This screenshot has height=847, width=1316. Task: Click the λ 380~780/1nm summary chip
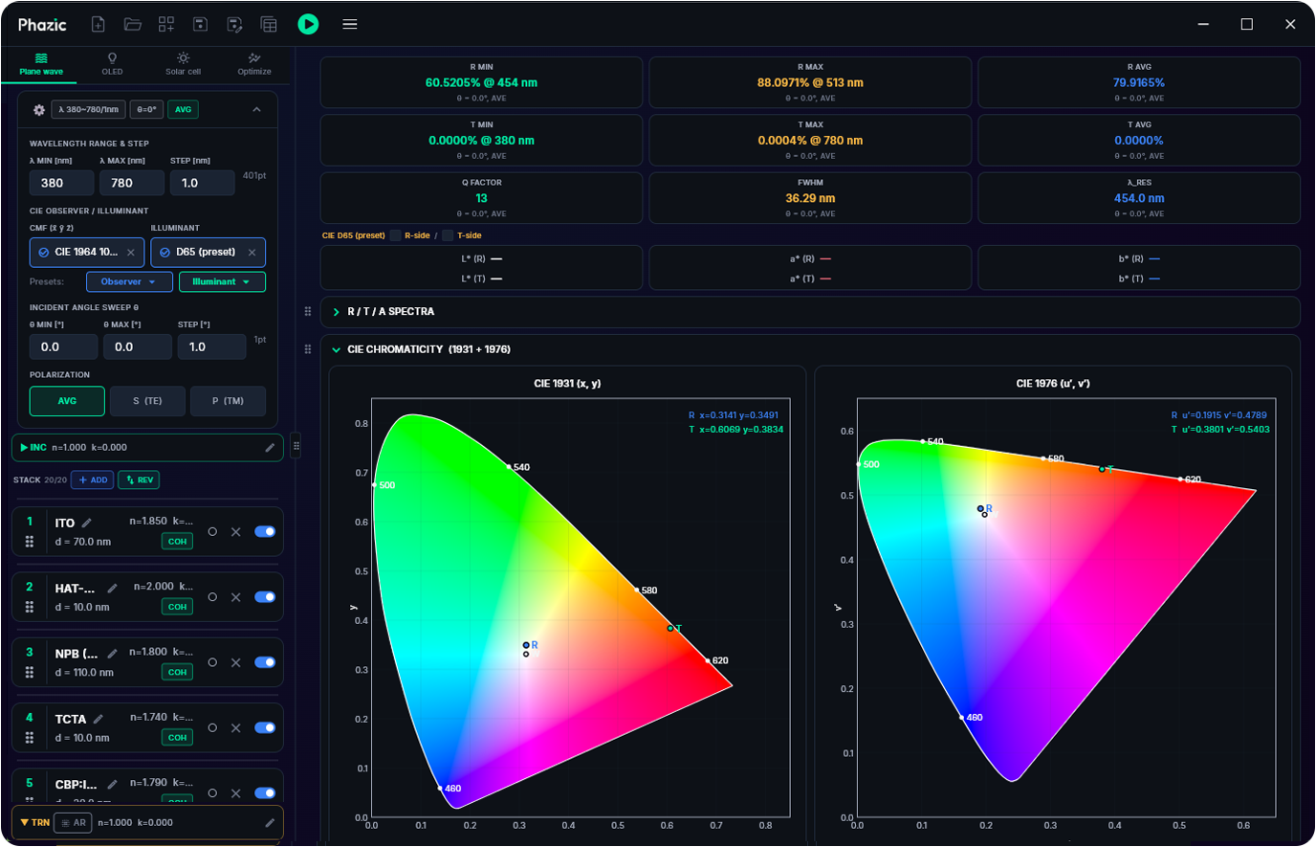88,110
